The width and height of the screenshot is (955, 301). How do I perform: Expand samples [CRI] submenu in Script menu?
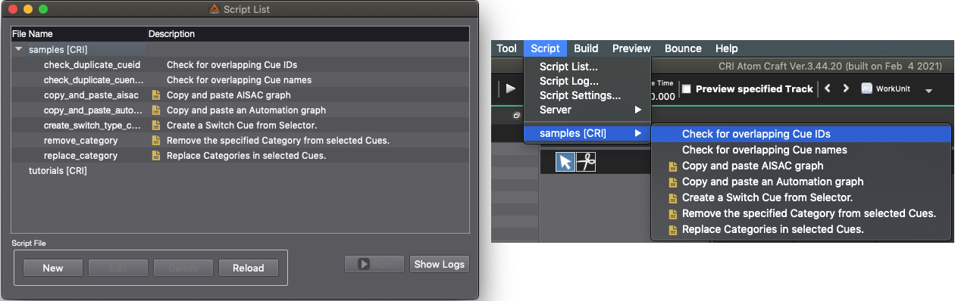(587, 134)
